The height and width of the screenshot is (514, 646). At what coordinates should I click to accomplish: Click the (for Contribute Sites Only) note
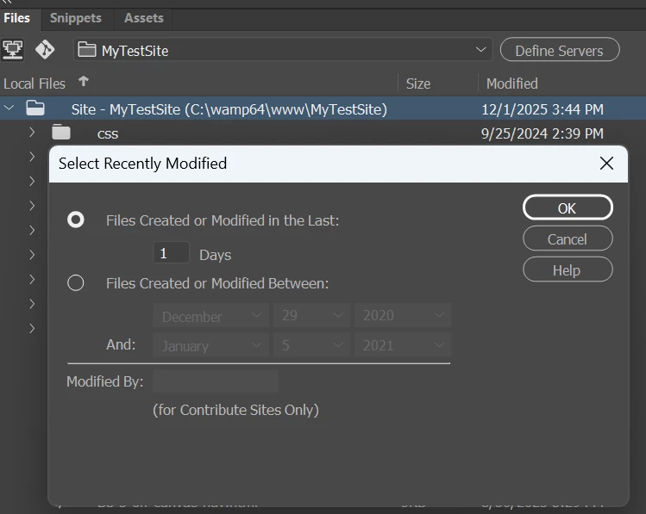(235, 410)
